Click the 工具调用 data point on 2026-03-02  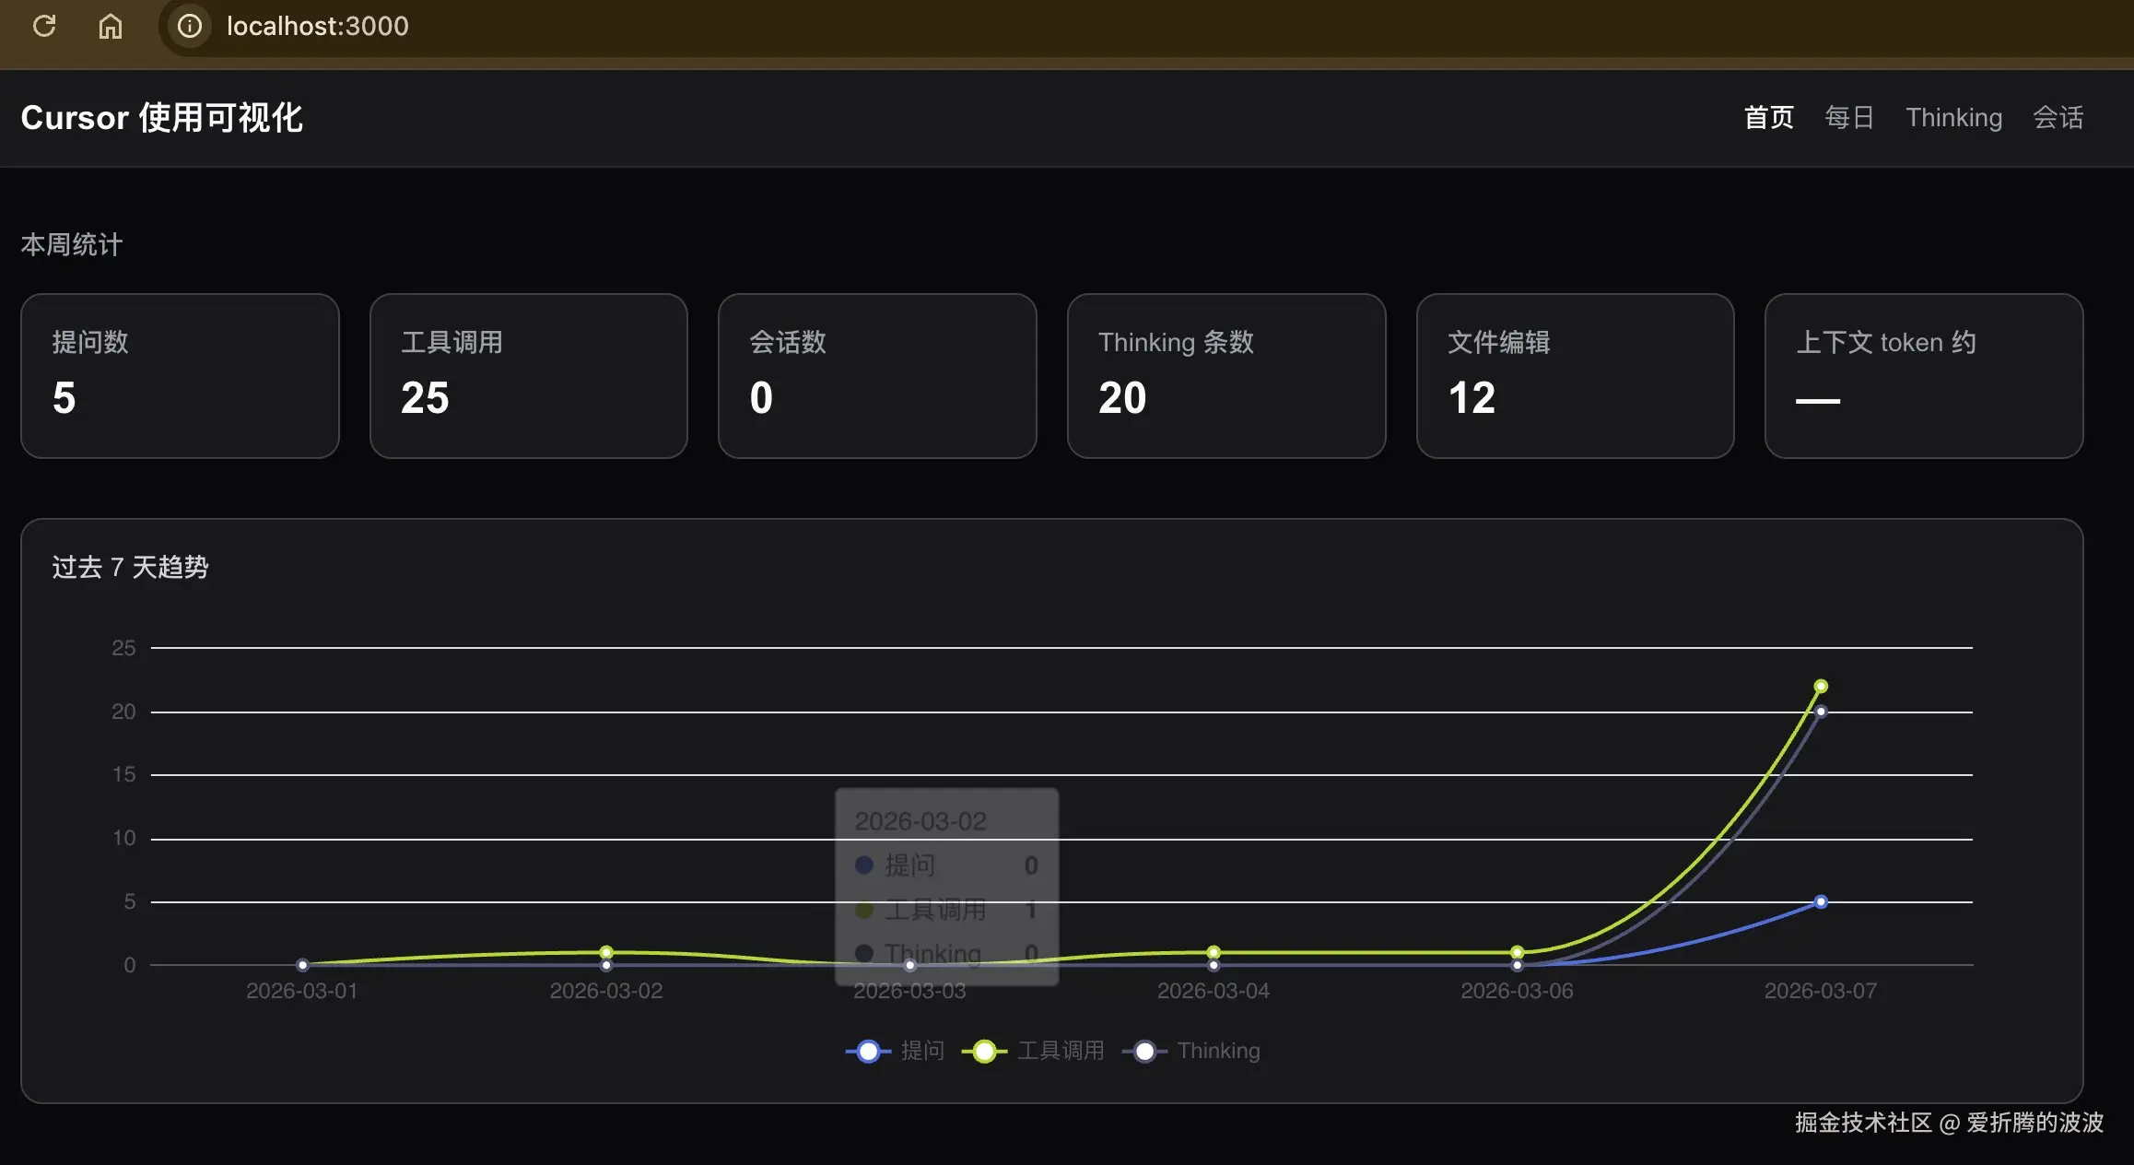[x=605, y=952]
